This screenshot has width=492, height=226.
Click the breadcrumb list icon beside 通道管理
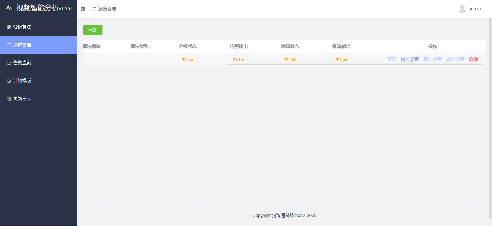pos(94,9)
